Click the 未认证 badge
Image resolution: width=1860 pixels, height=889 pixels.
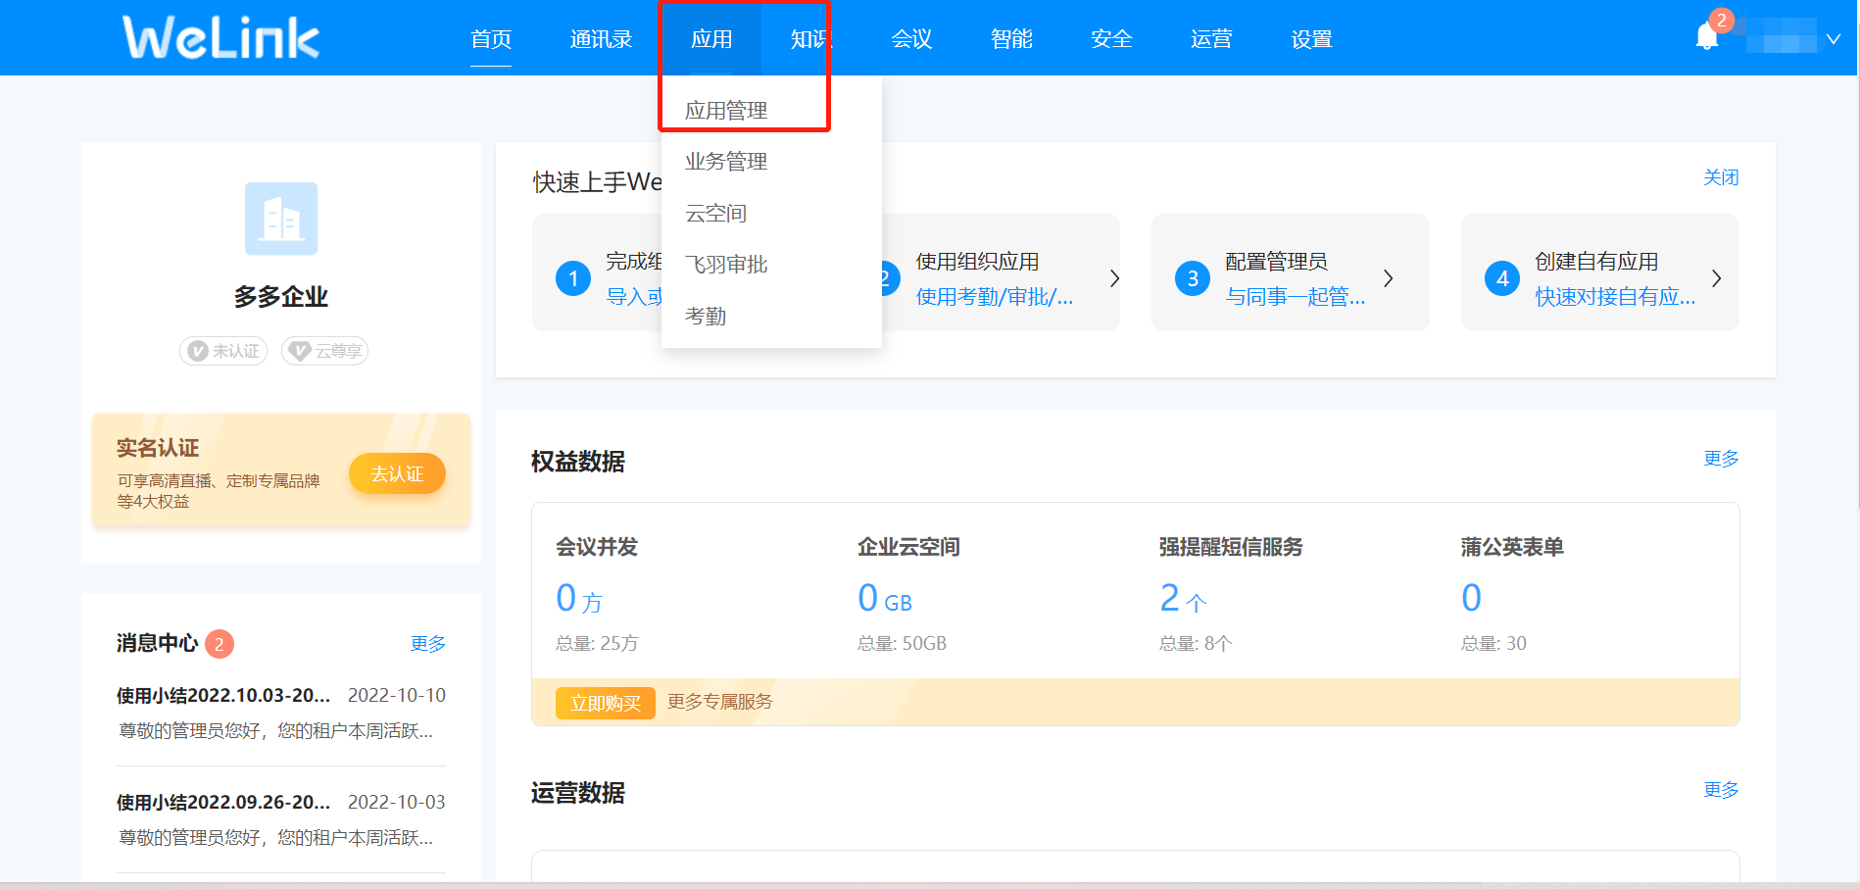click(223, 351)
